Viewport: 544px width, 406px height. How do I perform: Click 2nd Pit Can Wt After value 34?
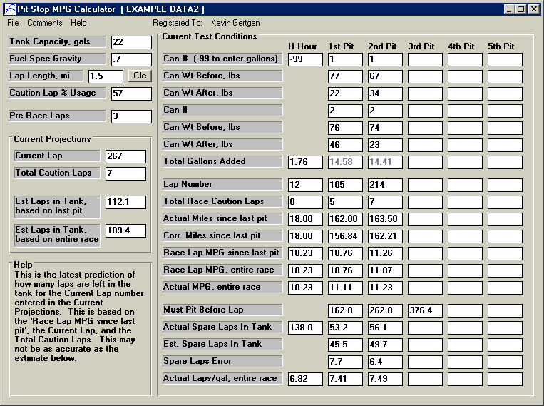point(385,93)
